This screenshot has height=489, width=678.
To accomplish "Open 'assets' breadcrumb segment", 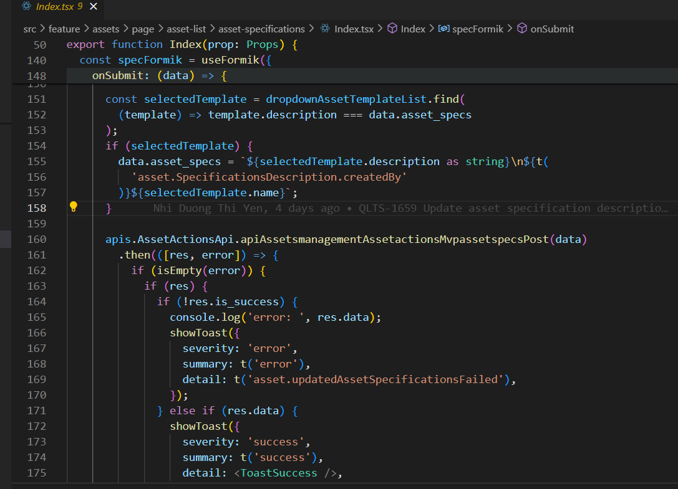I will coord(106,29).
